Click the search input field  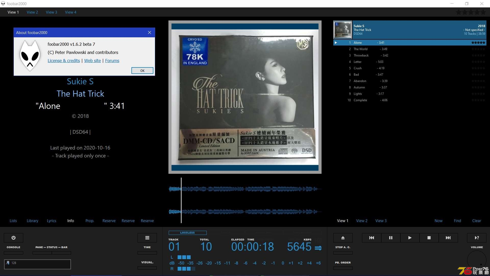click(38, 264)
